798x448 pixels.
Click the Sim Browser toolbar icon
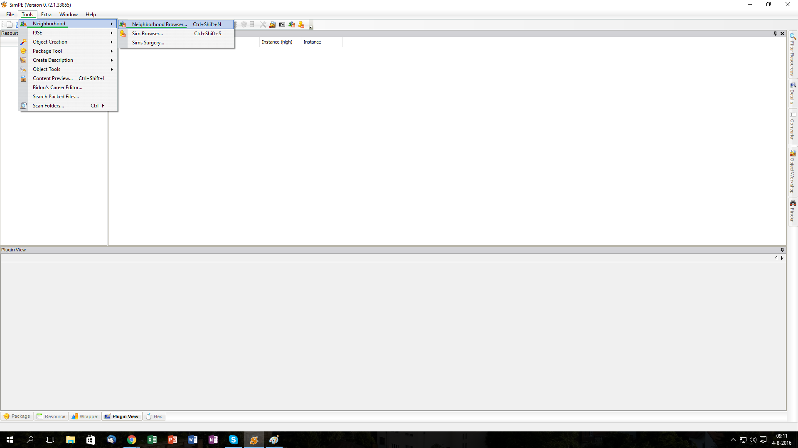click(x=301, y=24)
